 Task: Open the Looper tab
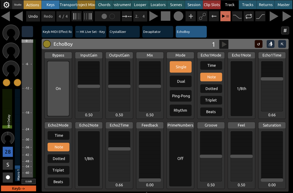click(x=140, y=5)
